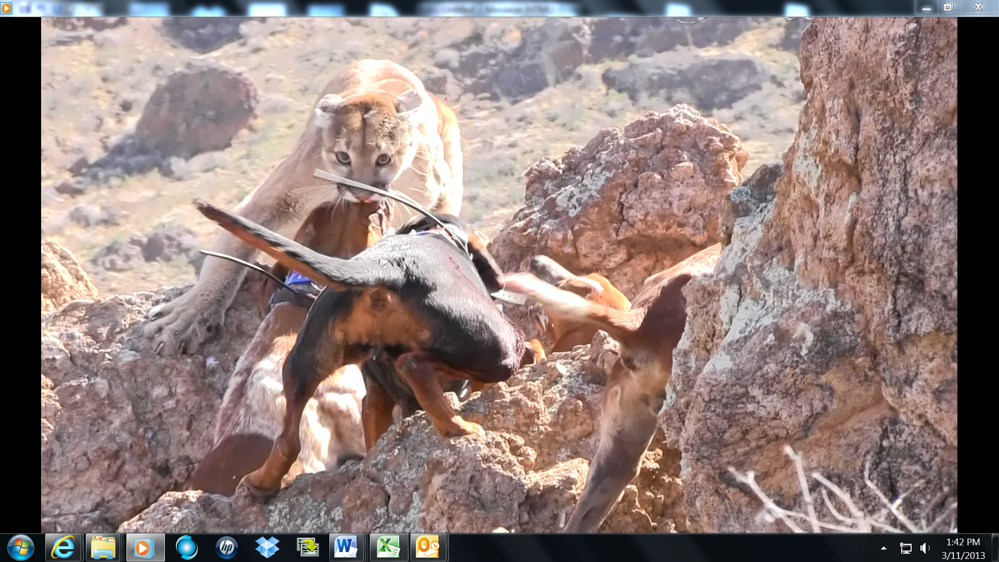The image size is (999, 562).
Task: Switch to Microsoft Excel taskbar button
Action: coord(388,547)
